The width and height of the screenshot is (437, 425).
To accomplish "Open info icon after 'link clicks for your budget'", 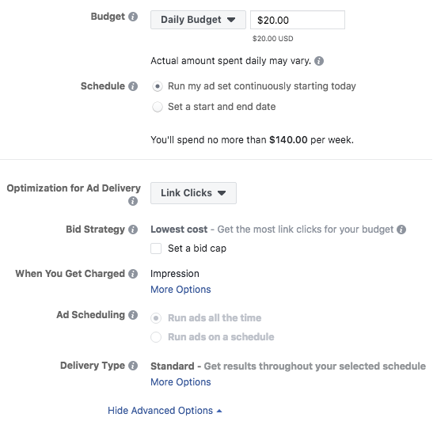I will tap(401, 230).
